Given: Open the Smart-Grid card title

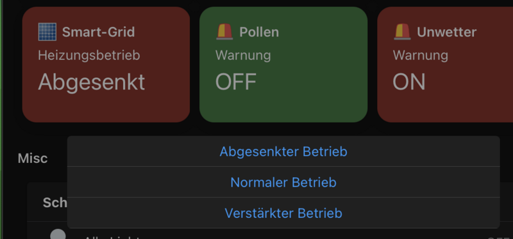Looking at the screenshot, I should pyautogui.click(x=99, y=32).
